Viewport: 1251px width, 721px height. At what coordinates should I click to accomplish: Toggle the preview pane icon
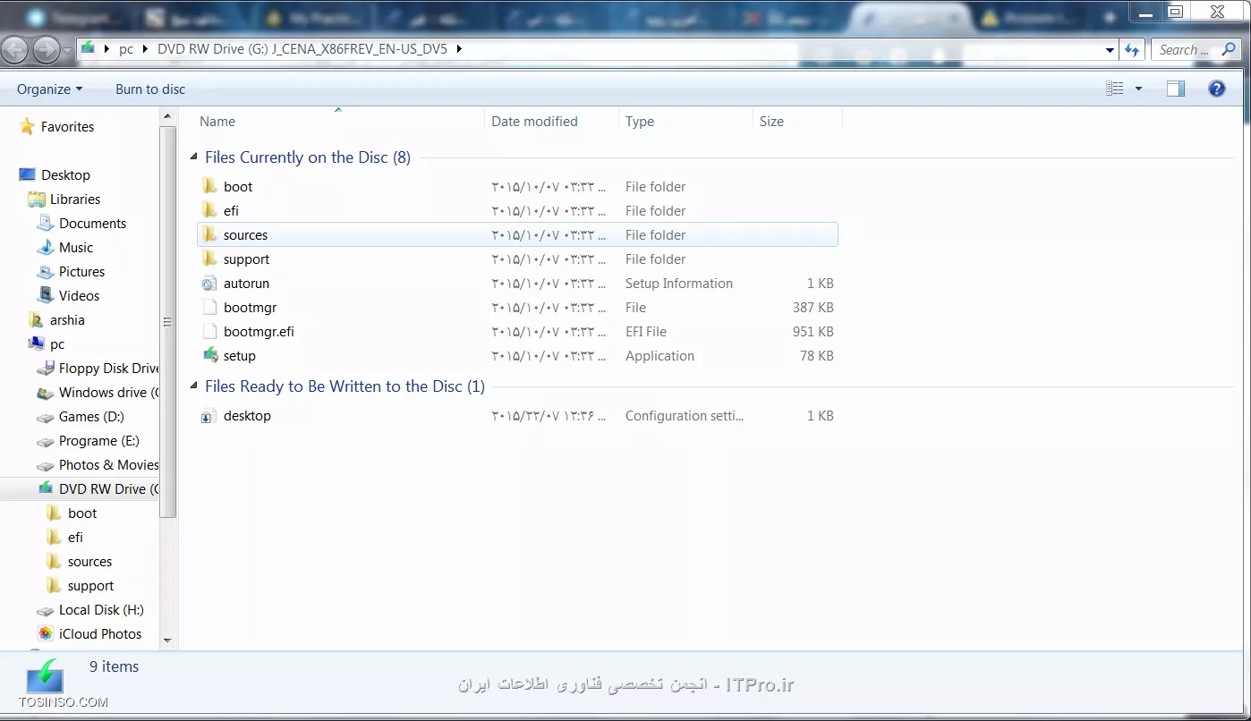click(x=1176, y=89)
